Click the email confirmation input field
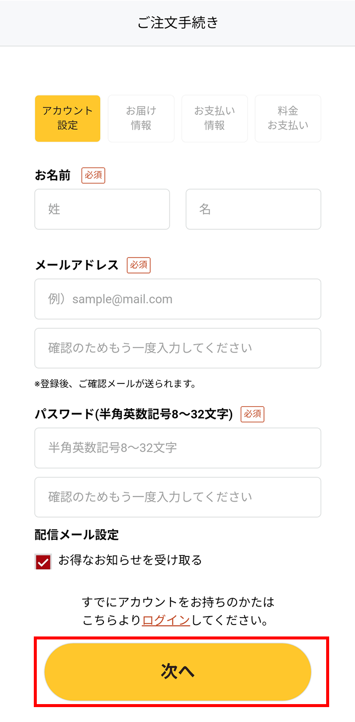Screen dimensions: 355x722 click(x=177, y=348)
